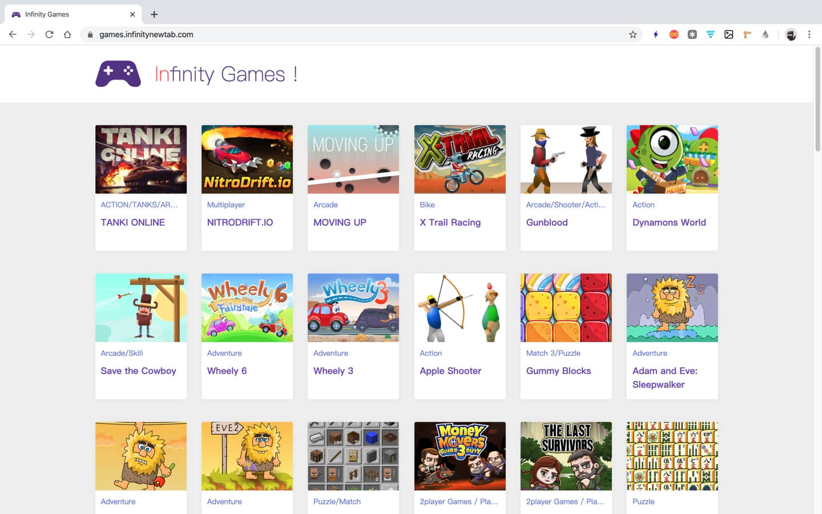The image size is (822, 514).
Task: Reload the page with the refresh icon
Action: coord(49,34)
